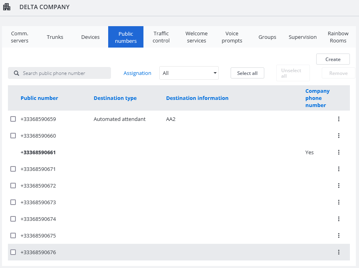Click the Unselect all button

pyautogui.click(x=293, y=73)
